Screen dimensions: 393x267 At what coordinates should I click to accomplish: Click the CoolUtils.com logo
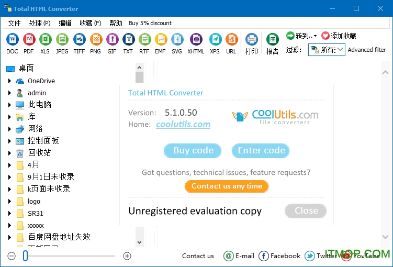[x=275, y=117]
